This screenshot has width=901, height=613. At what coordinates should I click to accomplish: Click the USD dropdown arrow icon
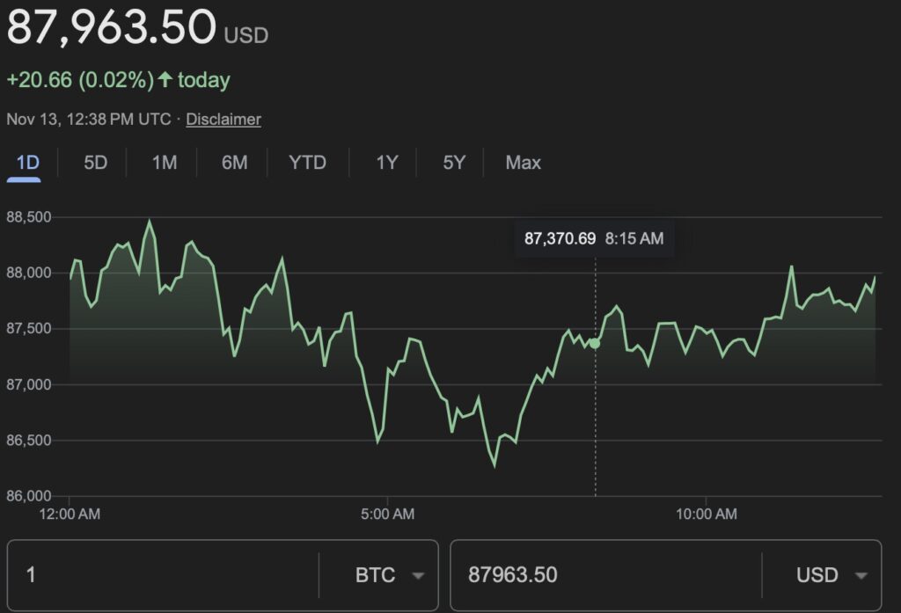(x=860, y=576)
